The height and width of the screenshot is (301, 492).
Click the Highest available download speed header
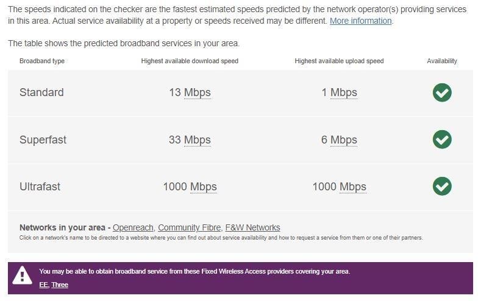[x=190, y=61]
